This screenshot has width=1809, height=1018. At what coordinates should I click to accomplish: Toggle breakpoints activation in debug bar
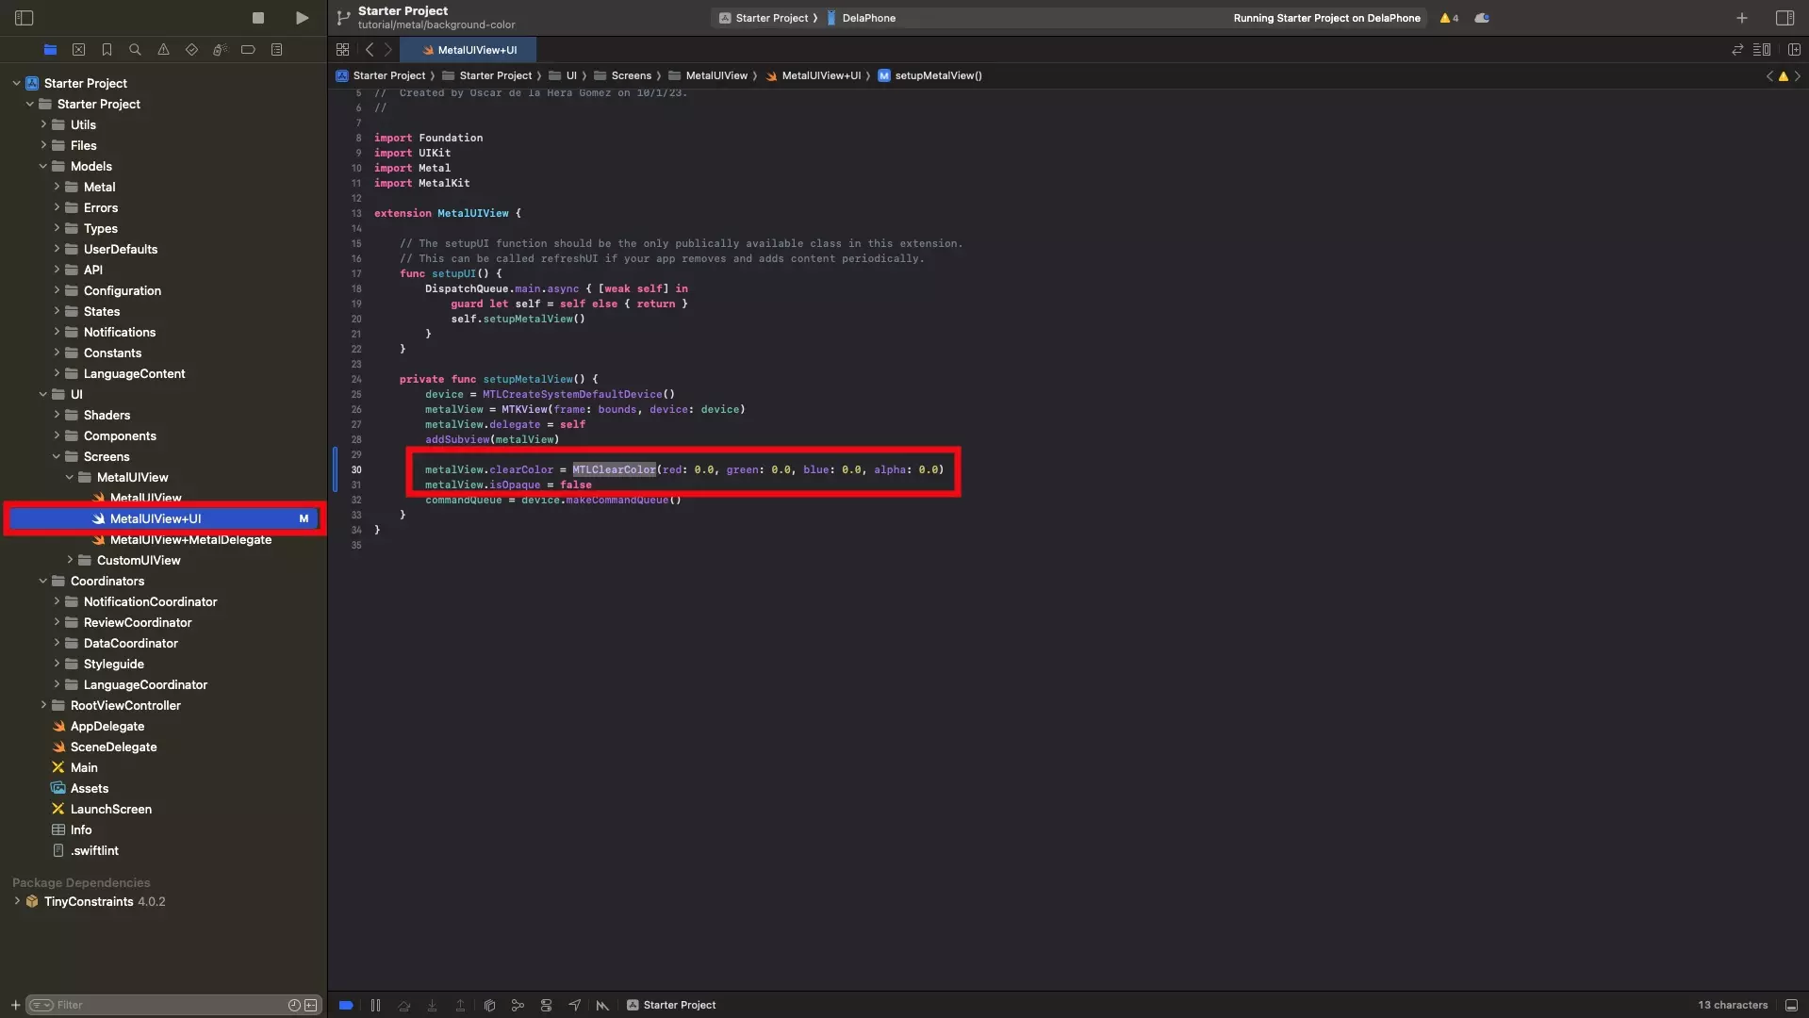pyautogui.click(x=346, y=1005)
